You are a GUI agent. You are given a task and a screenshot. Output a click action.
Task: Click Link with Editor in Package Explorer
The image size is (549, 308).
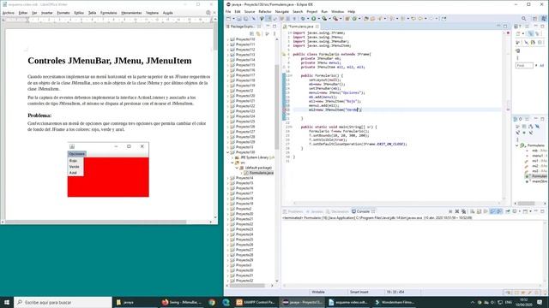[x=258, y=34]
